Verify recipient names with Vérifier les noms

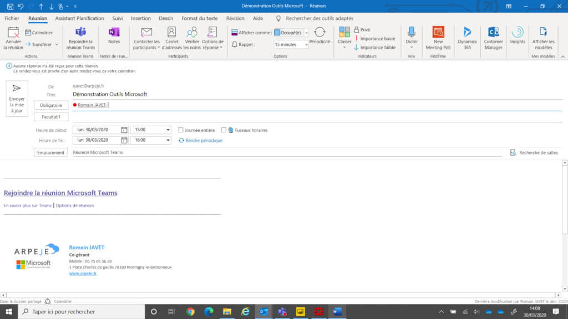pos(190,39)
